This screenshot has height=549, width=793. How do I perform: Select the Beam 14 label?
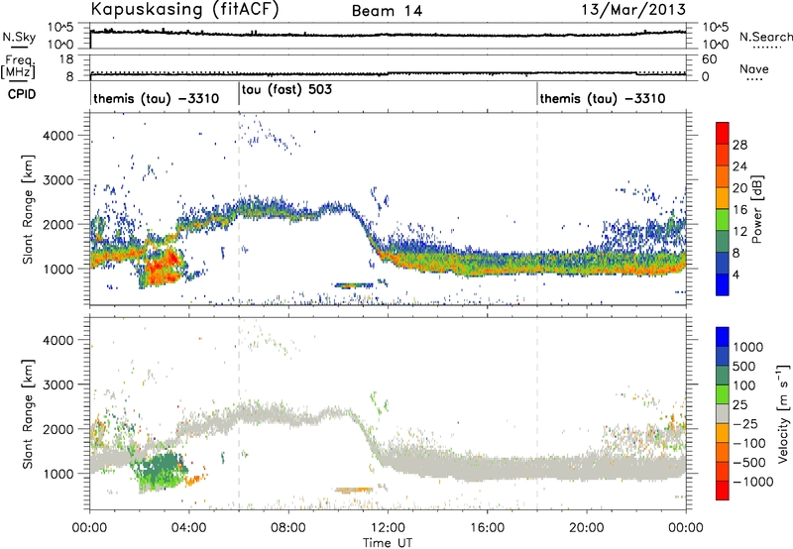pyautogui.click(x=387, y=11)
